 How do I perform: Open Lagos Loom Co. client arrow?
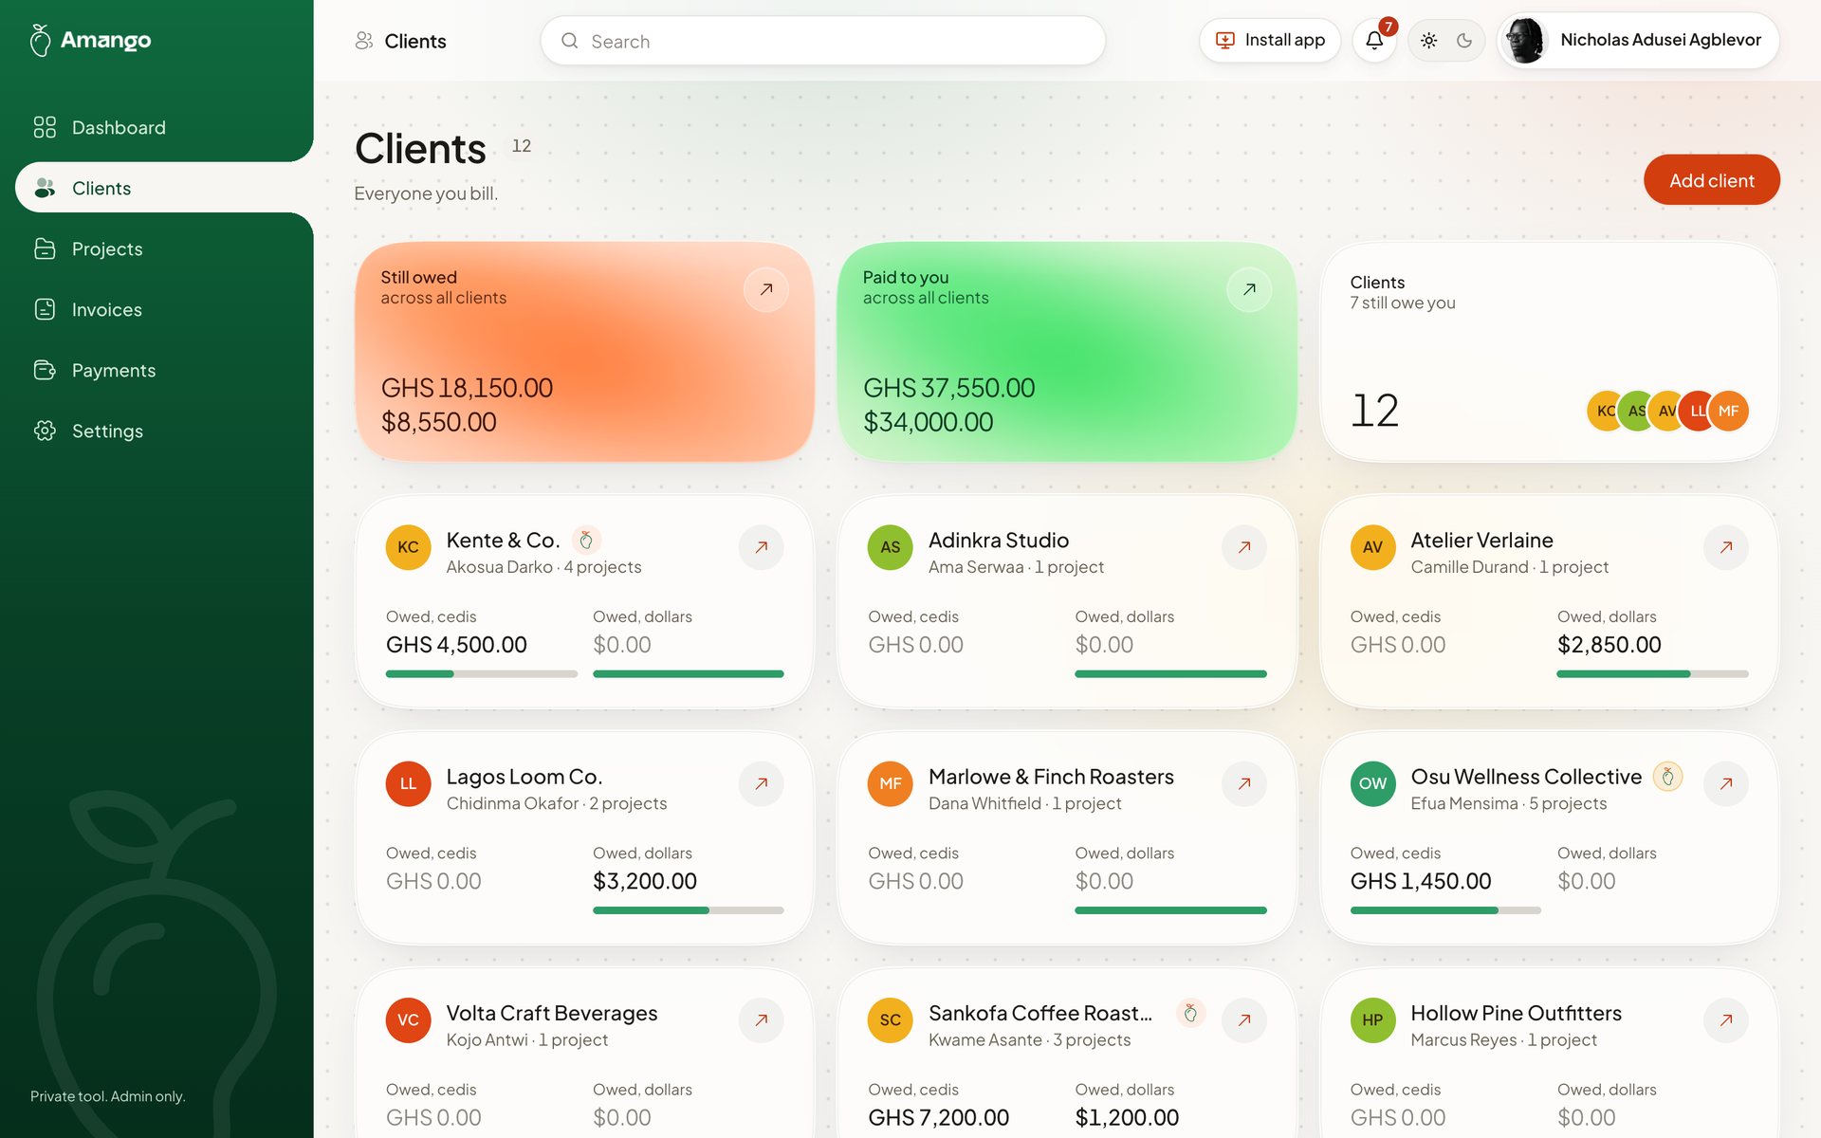point(762,783)
